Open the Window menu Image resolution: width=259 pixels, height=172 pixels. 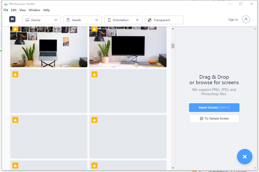pyautogui.click(x=35, y=10)
